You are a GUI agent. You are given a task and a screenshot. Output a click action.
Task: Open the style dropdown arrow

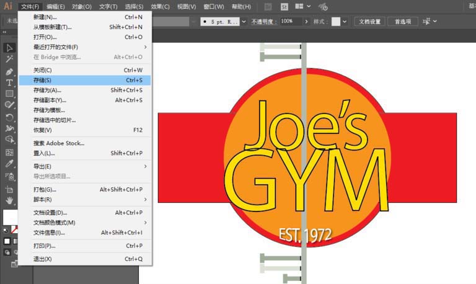(345, 22)
